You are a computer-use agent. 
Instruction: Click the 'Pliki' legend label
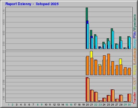[x=134, y=35]
